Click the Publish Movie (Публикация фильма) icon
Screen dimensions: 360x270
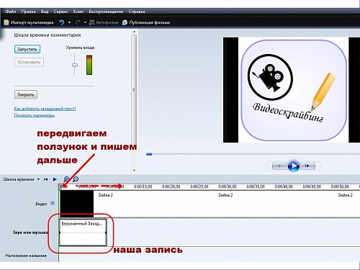[x=125, y=22]
